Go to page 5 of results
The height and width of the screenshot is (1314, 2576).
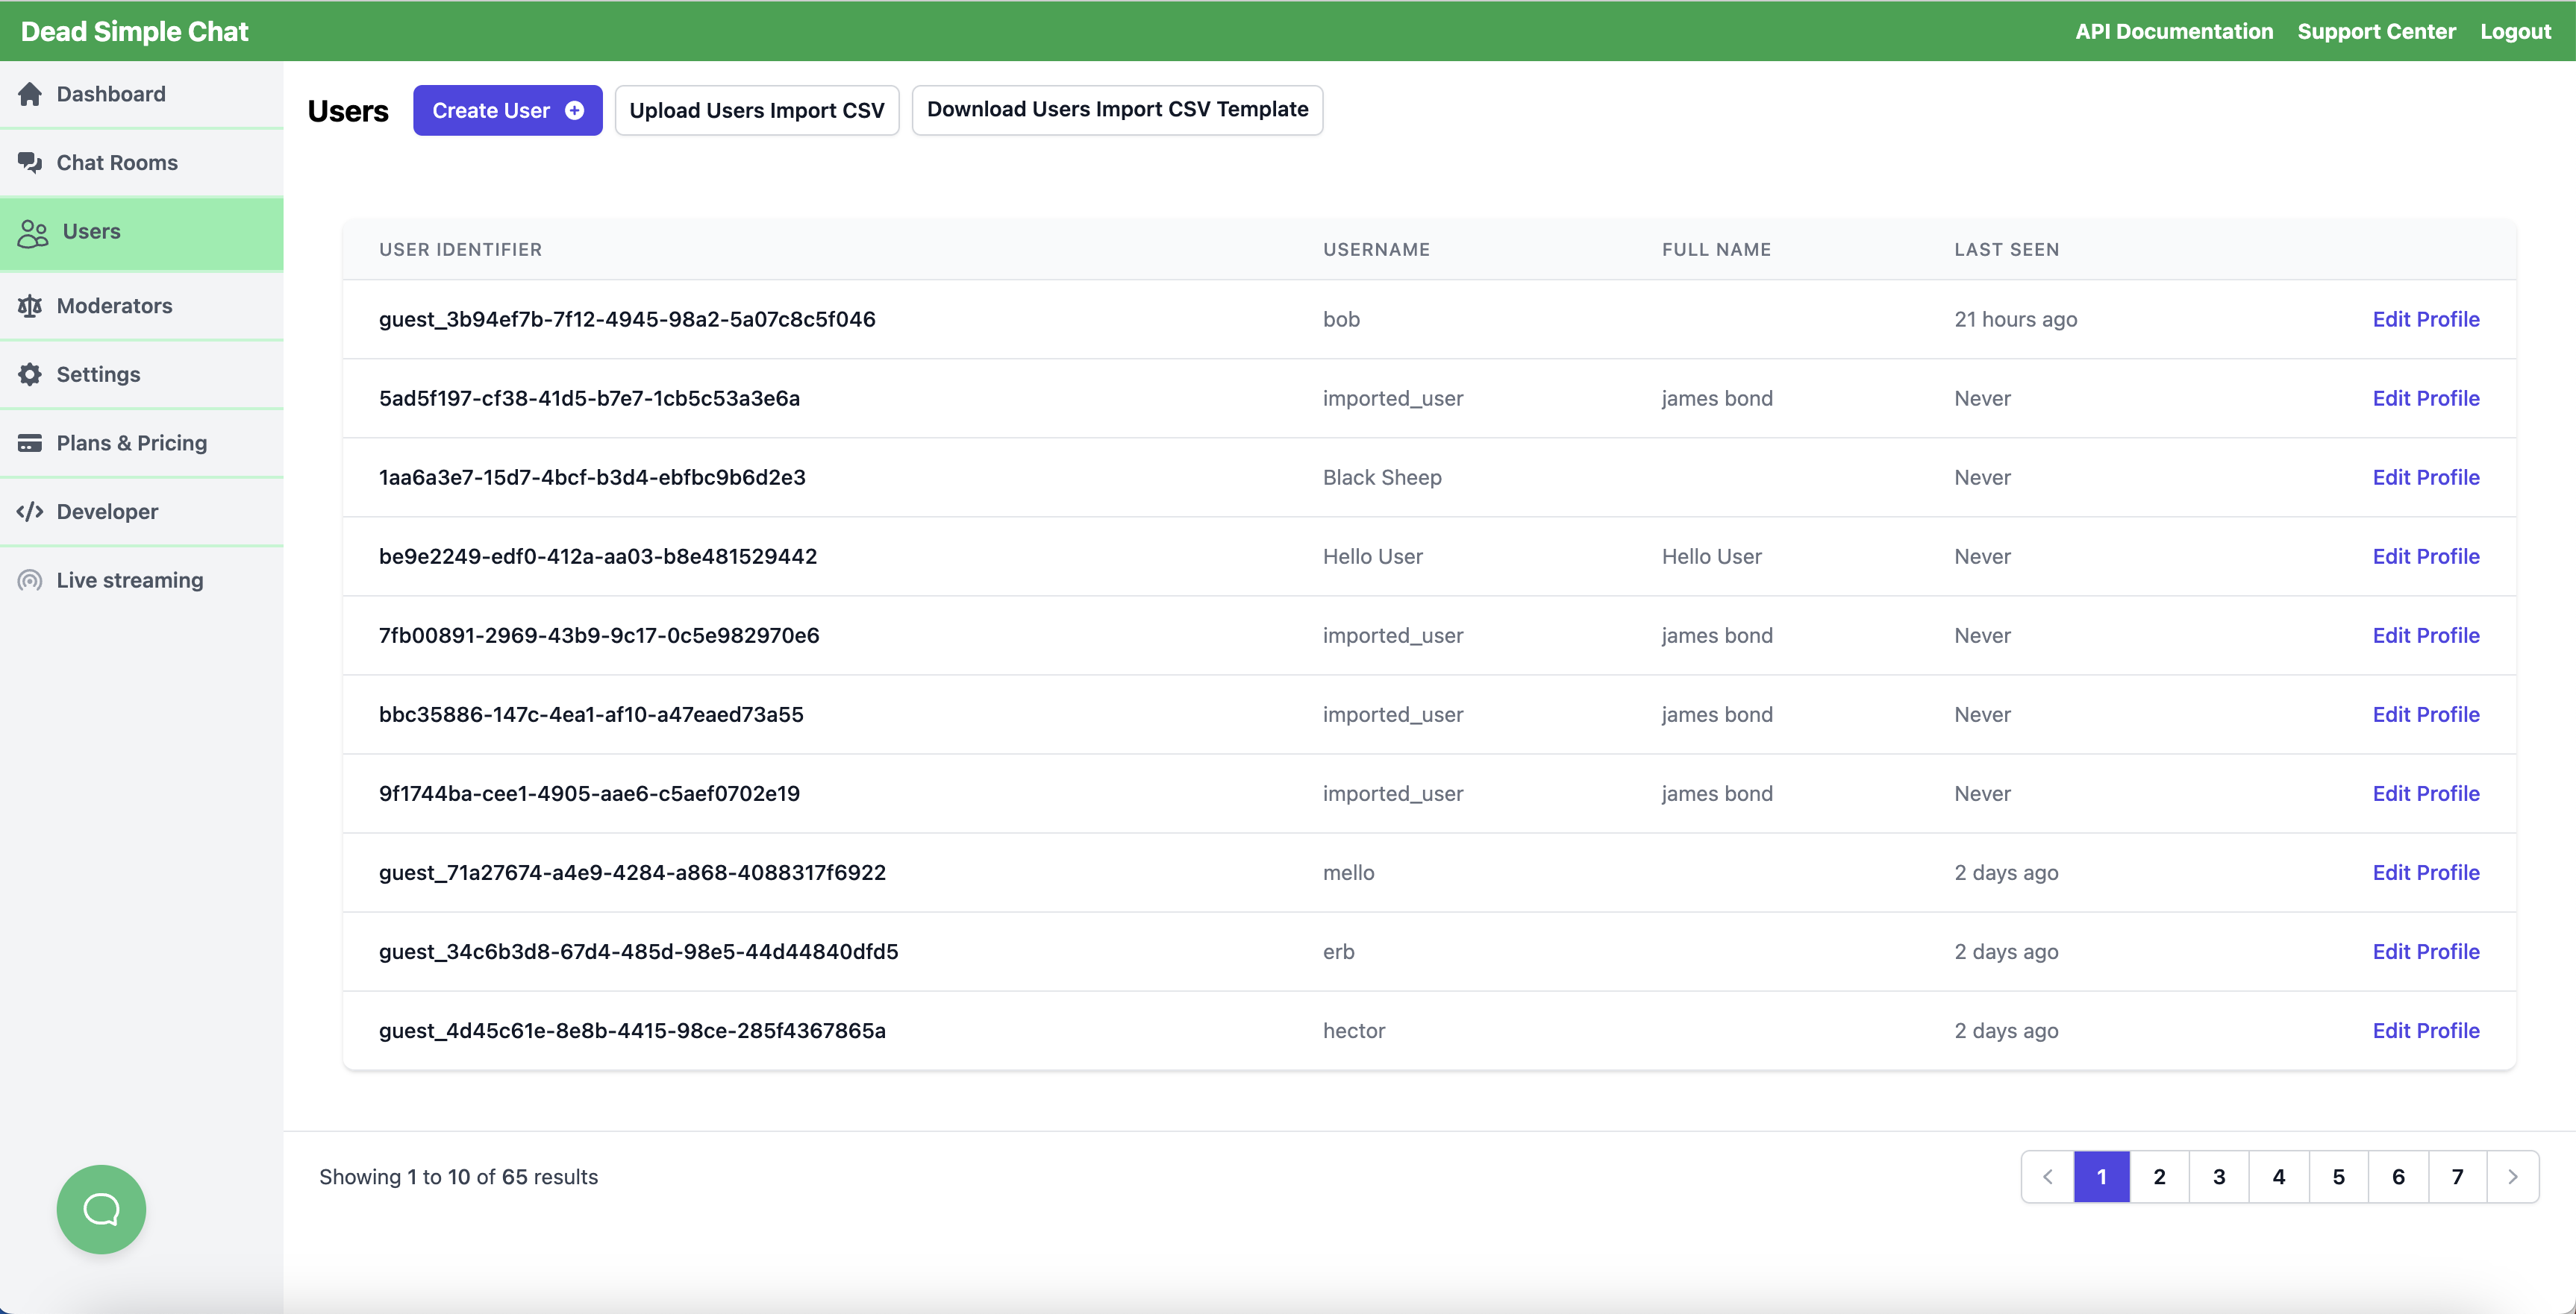tap(2338, 1177)
